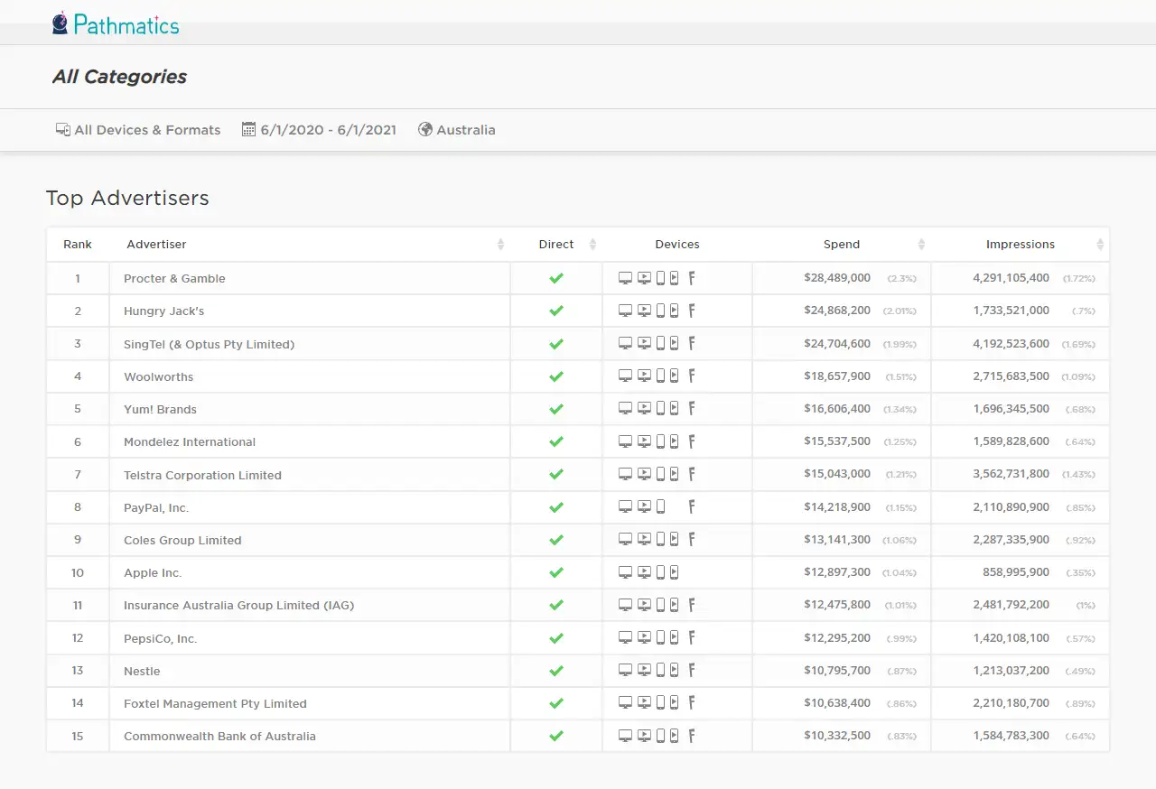Sort the table using Spend column arrows

[x=921, y=245]
